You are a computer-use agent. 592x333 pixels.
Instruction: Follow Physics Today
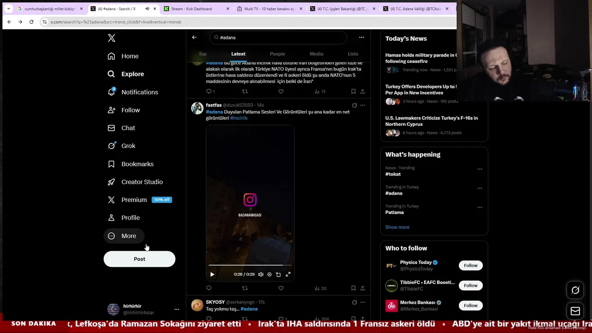470,265
